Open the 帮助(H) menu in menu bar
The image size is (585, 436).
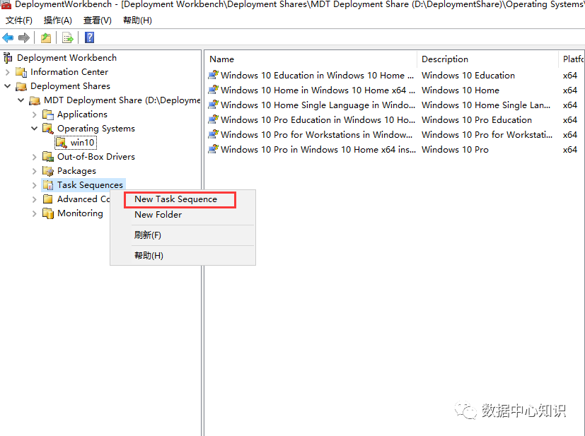tap(138, 20)
